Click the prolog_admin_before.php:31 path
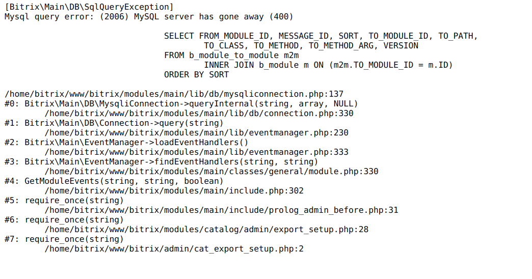 221,210
